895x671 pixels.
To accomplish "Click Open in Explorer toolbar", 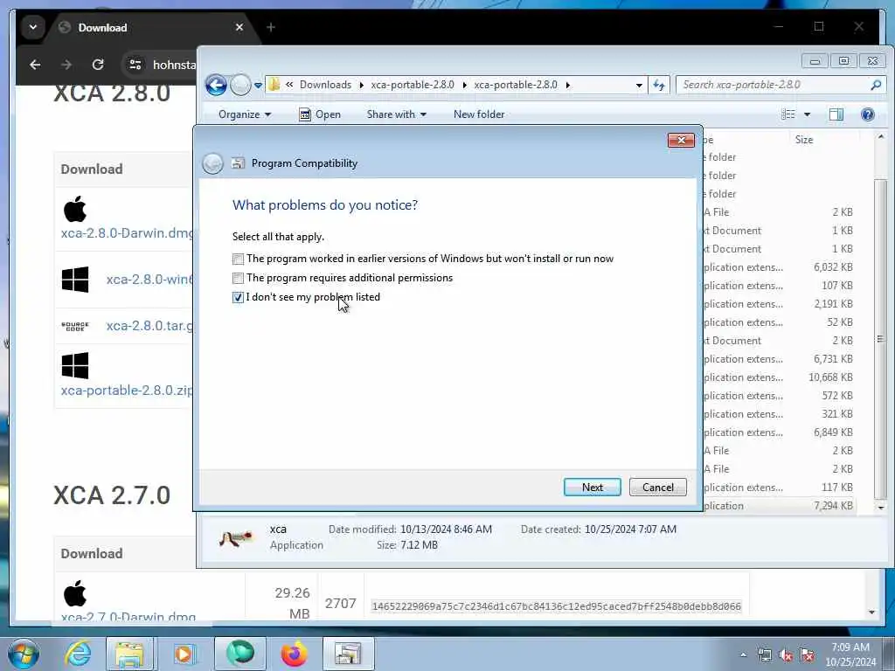I will click(x=320, y=114).
